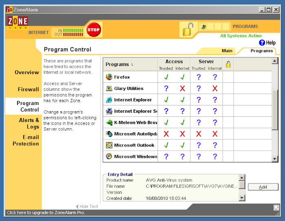The height and width of the screenshot is (221, 285).
Task: Open the Alerts & Logs panel
Action: 29,123
